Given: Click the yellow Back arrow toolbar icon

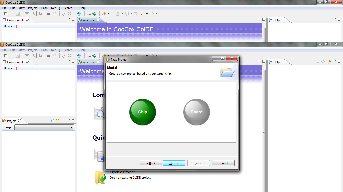Looking at the screenshot, I should [x=142, y=14].
